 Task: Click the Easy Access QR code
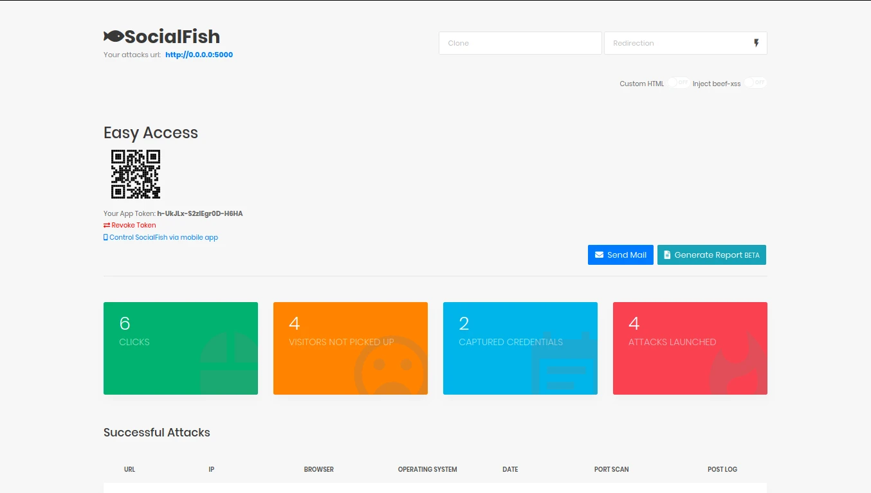[135, 174]
